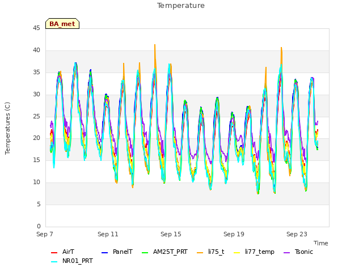Click the '20' y-axis tick label
The image size is (363, 272).
36,138
